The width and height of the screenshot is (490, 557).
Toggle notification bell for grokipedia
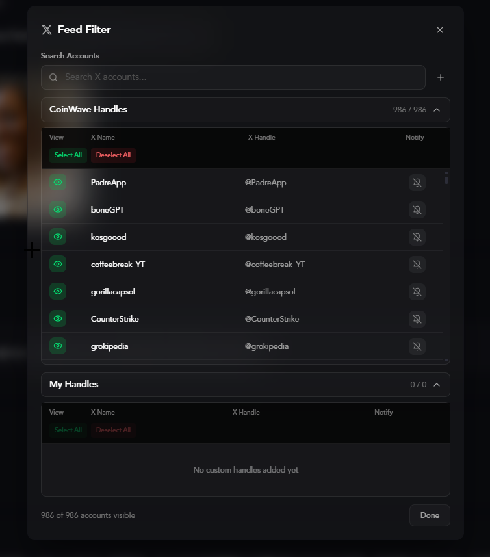pos(417,346)
